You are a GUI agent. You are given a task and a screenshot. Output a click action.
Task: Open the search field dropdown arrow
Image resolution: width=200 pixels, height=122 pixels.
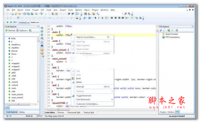(123, 14)
